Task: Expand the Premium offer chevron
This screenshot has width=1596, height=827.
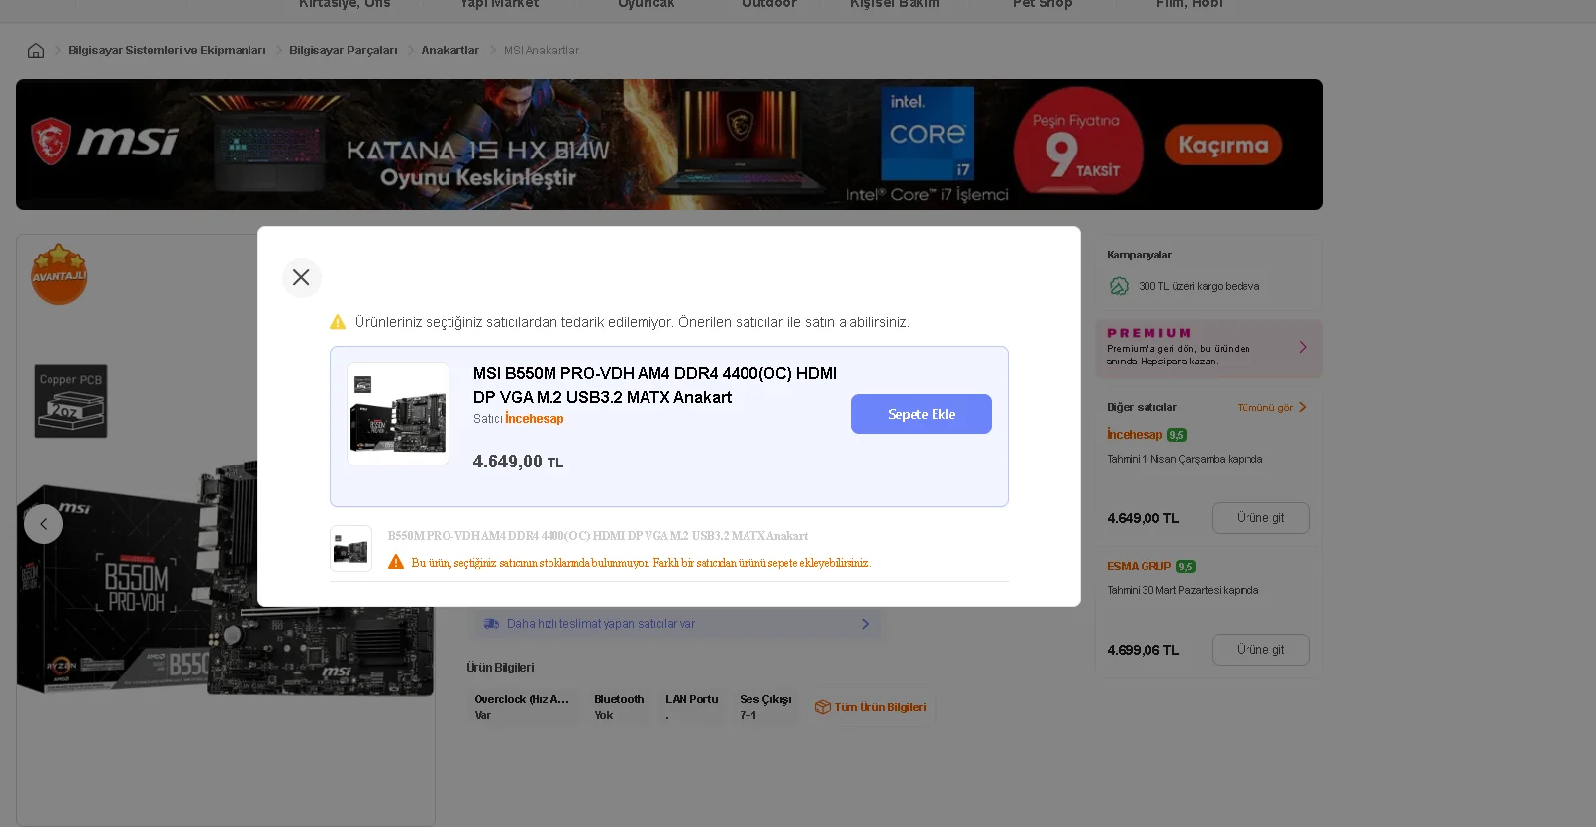Action: [1303, 347]
